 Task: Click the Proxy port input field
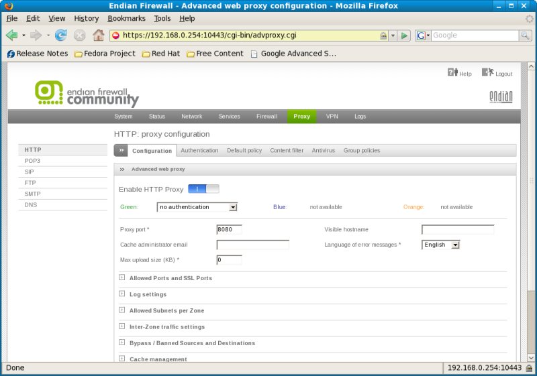pyautogui.click(x=229, y=229)
